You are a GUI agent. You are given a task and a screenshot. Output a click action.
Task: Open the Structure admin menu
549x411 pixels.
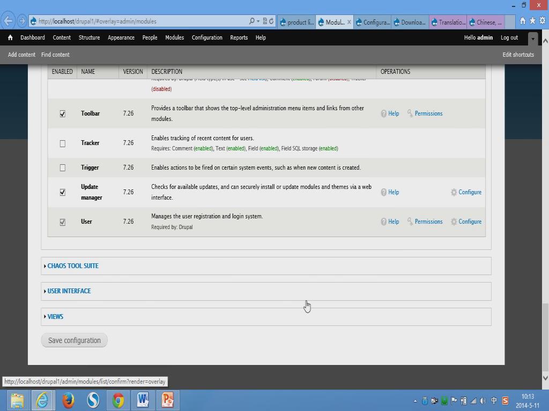coord(90,37)
